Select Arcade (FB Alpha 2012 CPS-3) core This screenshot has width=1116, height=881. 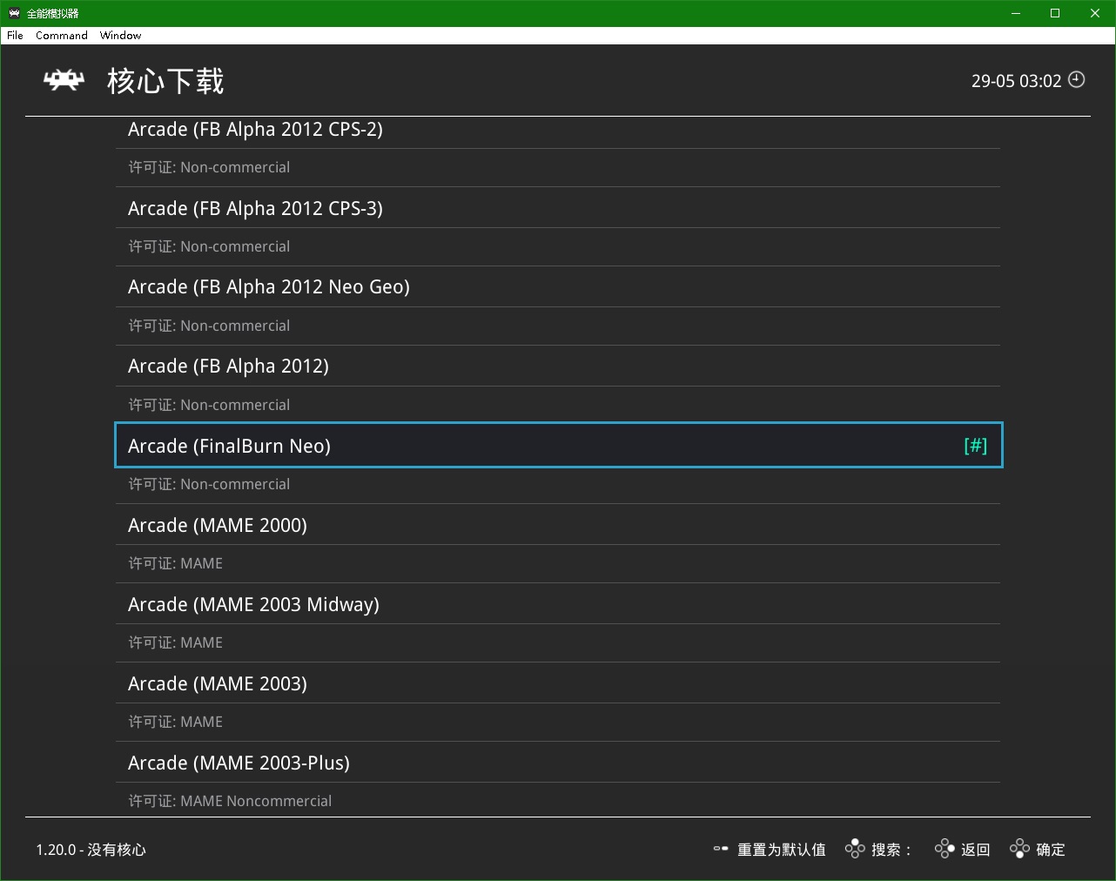point(557,208)
